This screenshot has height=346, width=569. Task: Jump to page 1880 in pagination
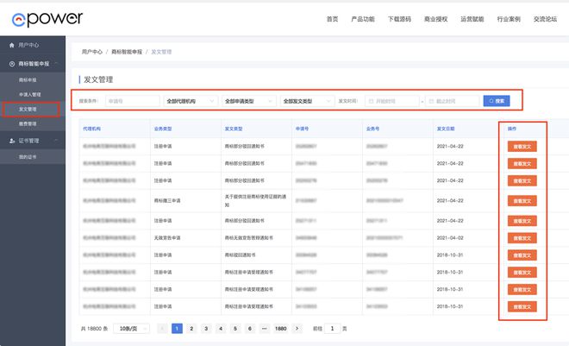280,329
